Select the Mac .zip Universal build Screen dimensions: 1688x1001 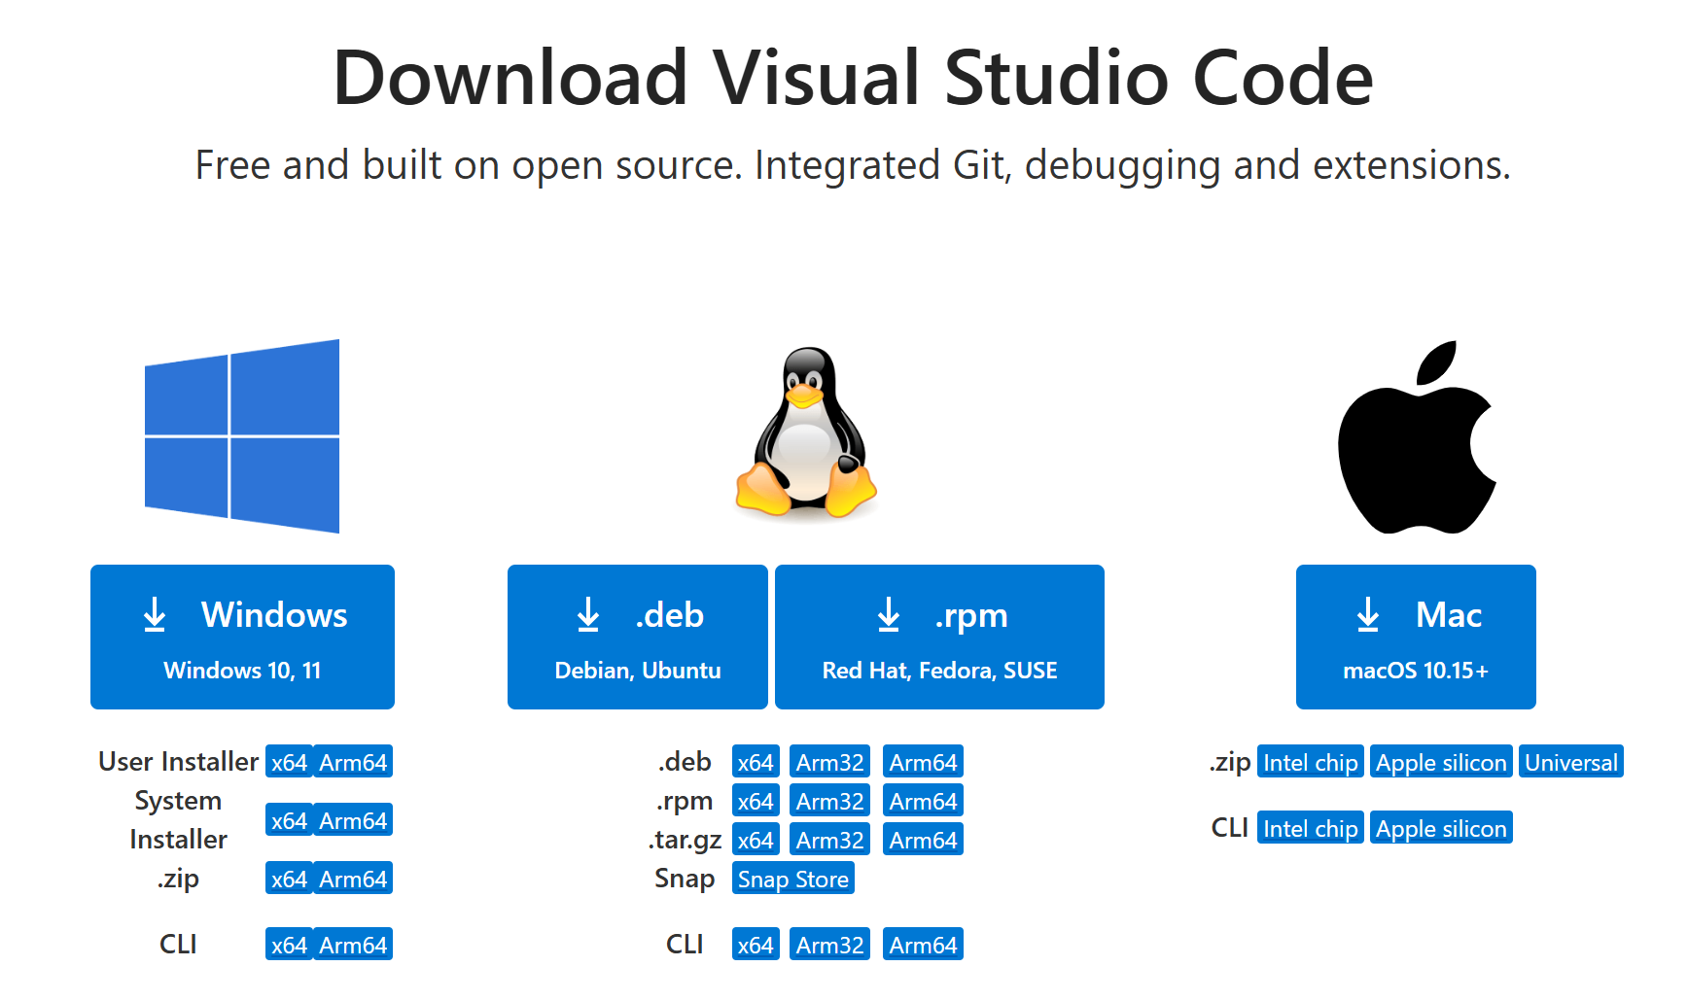pos(1570,763)
